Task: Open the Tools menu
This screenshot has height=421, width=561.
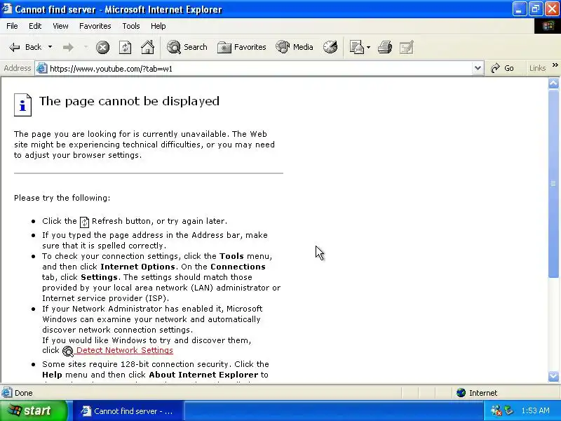Action: [131, 26]
